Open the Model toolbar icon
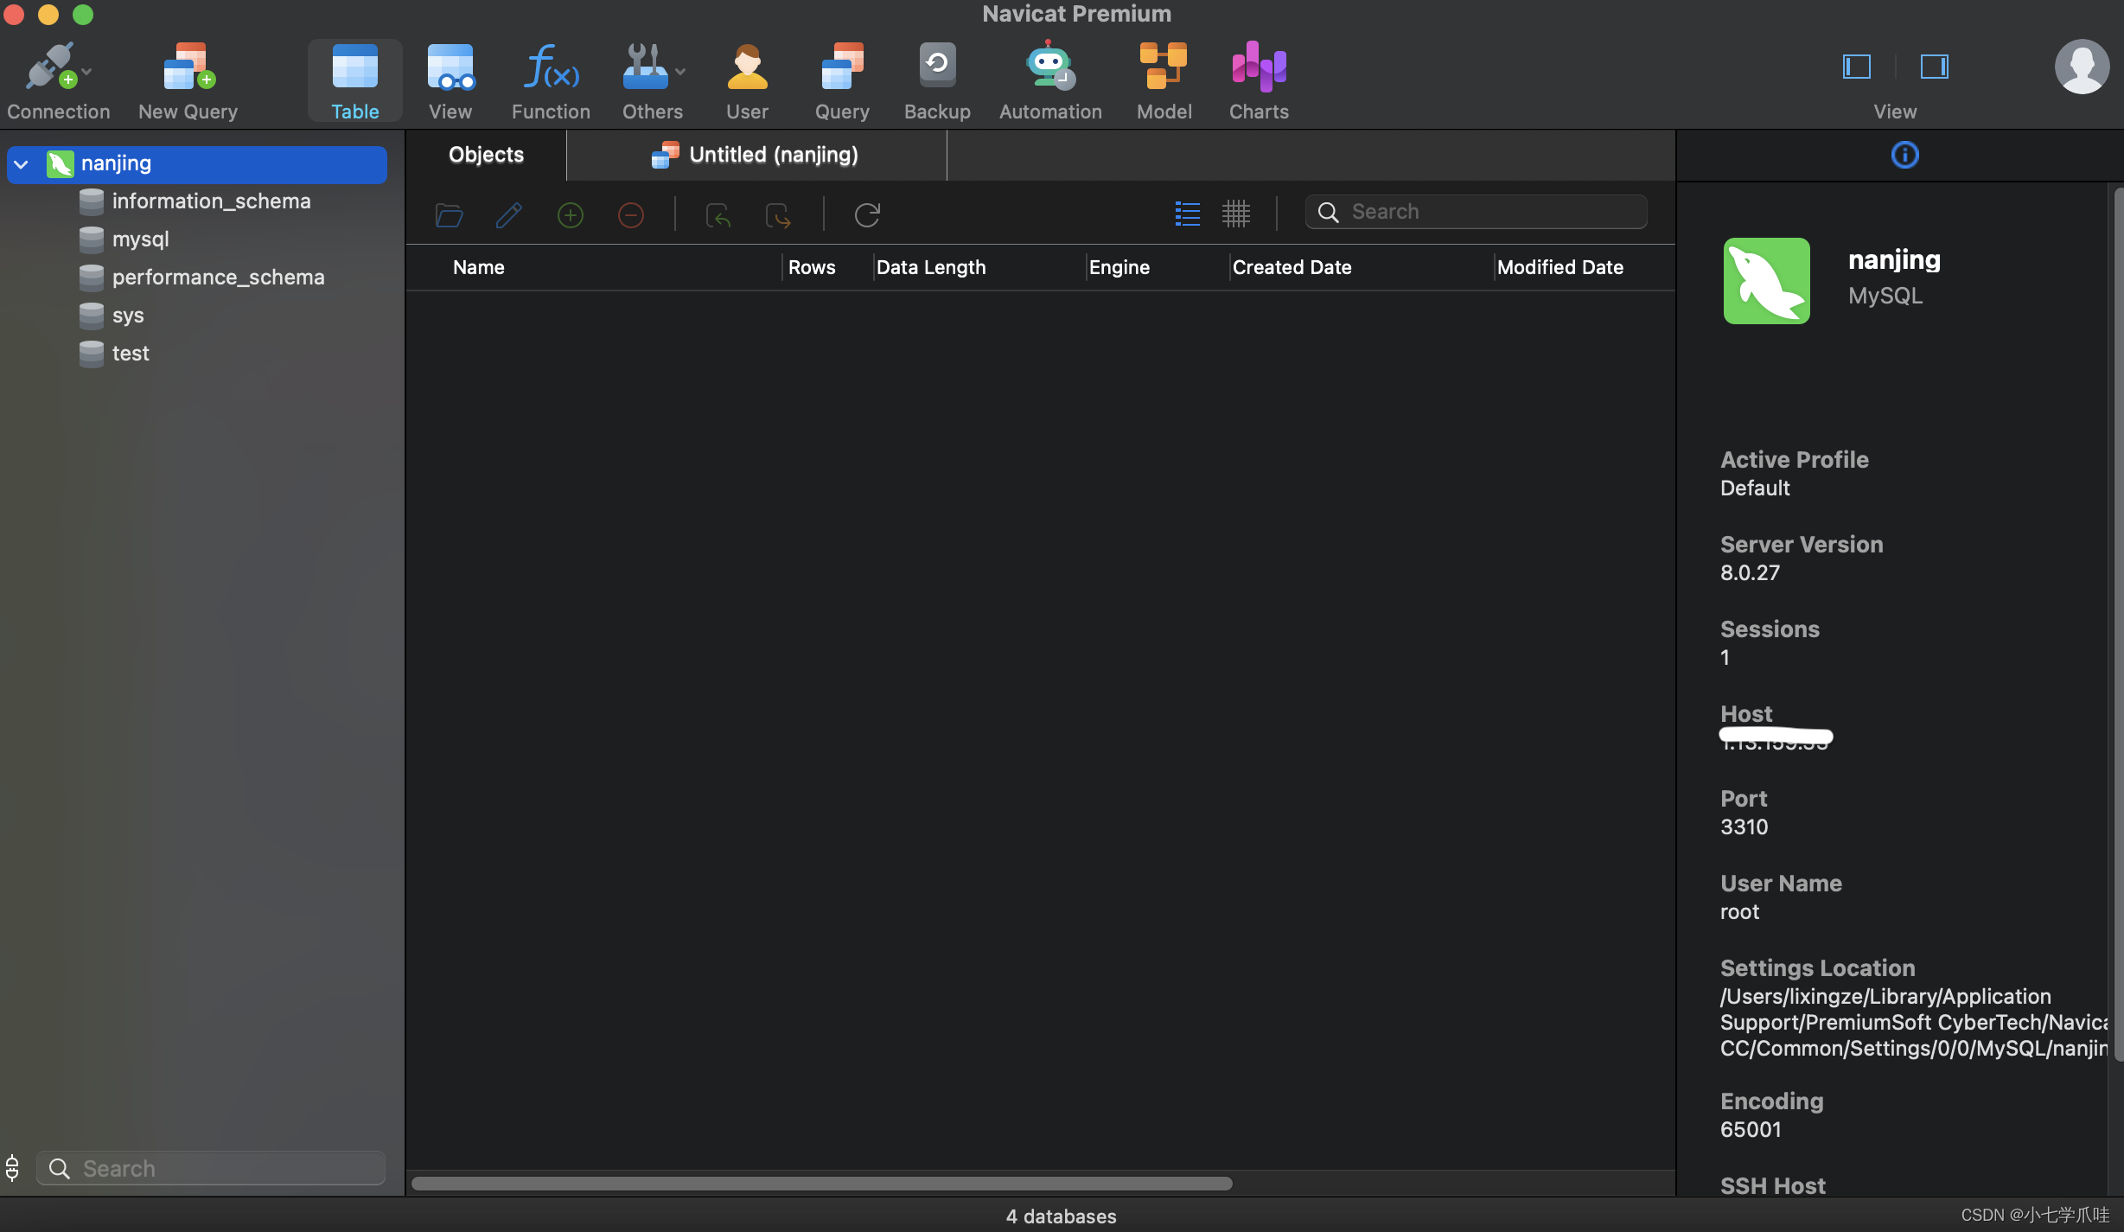2124x1232 pixels. tap(1164, 82)
